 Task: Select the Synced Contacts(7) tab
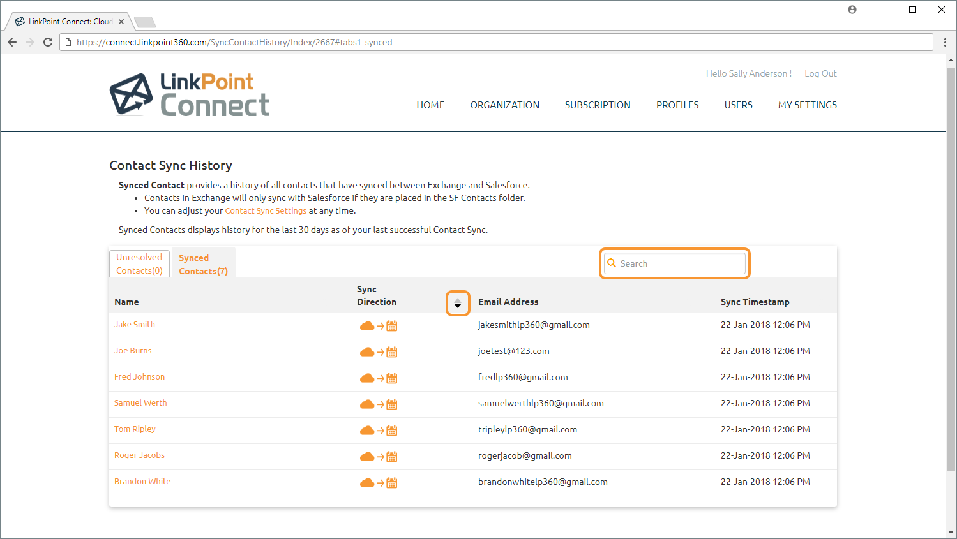point(203,264)
